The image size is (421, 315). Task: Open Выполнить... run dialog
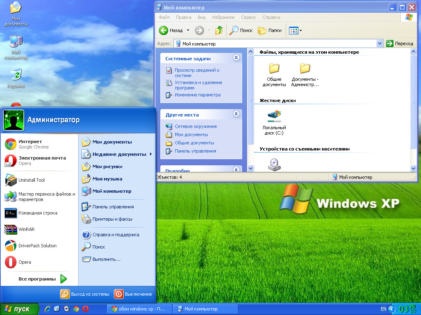[117, 259]
